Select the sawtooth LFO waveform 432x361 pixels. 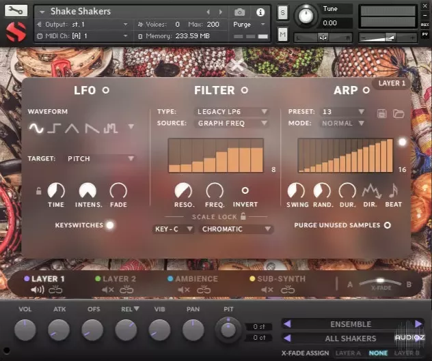(x=92, y=128)
